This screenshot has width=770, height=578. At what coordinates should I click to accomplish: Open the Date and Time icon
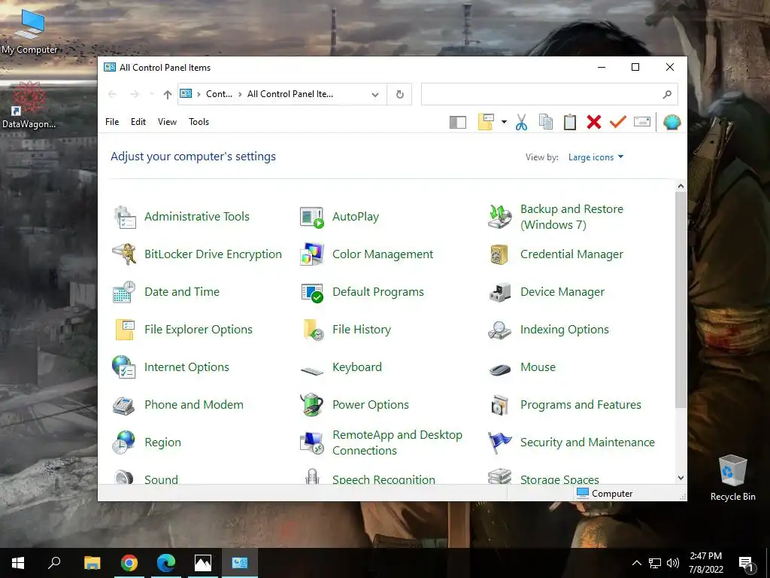coord(124,292)
